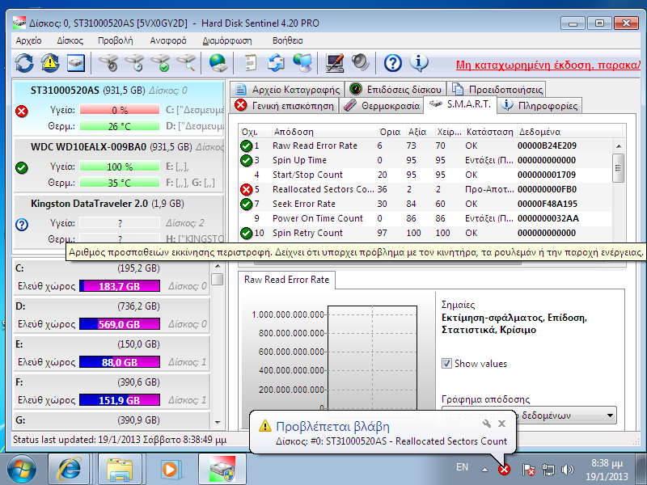Image resolution: width=647 pixels, height=485 pixels.
Task: Click the disk with clock toolbar icon
Action: click(x=134, y=63)
